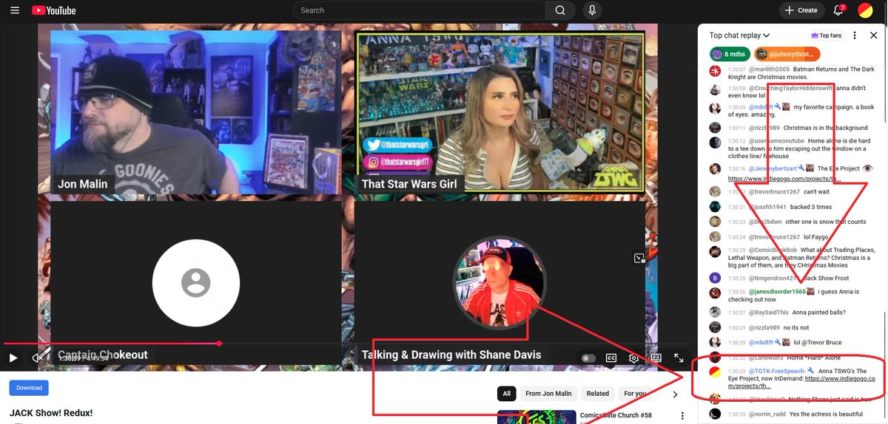
Task: Click the Download button
Action: 29,388
